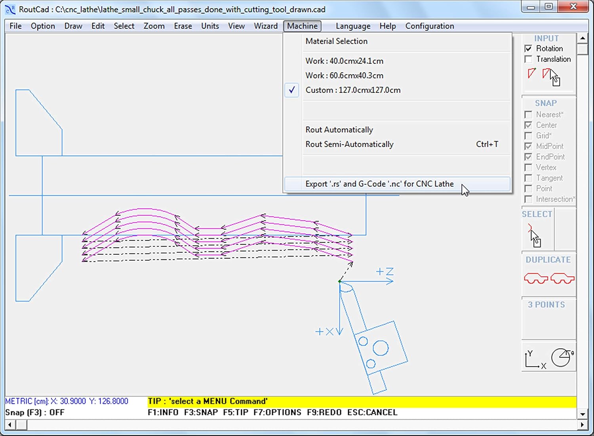Viewport: 594px width, 436px height.
Task: Open the Wizard menu
Action: pos(266,26)
